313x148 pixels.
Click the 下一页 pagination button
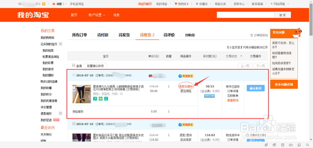click(x=261, y=66)
